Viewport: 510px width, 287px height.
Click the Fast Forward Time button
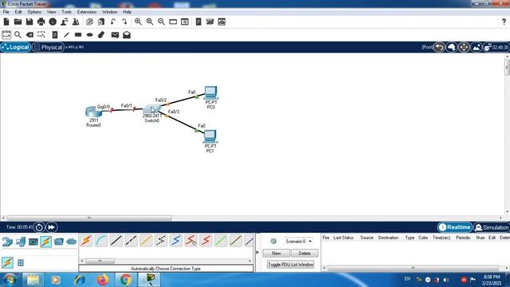[x=51, y=227]
